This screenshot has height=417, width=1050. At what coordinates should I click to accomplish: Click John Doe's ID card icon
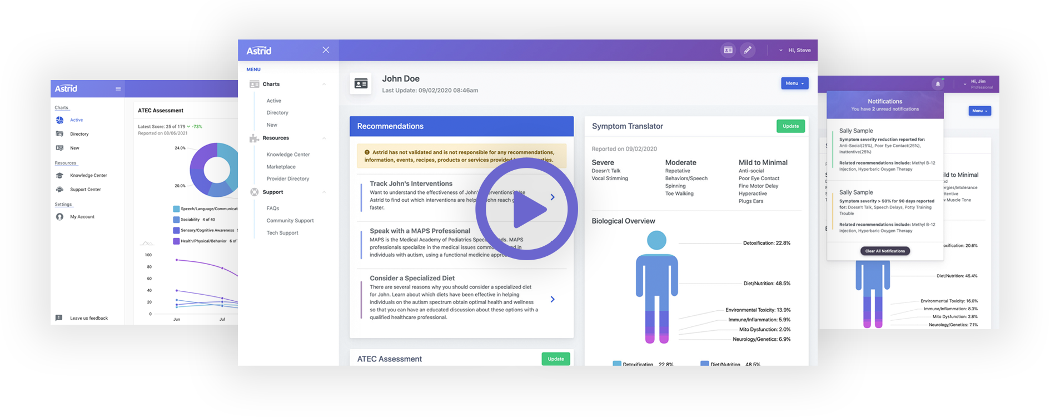[361, 83]
